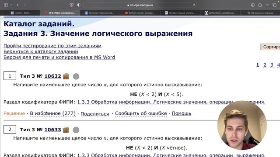Open the Share menu
This screenshot has height=157, width=280.
click(x=260, y=5)
